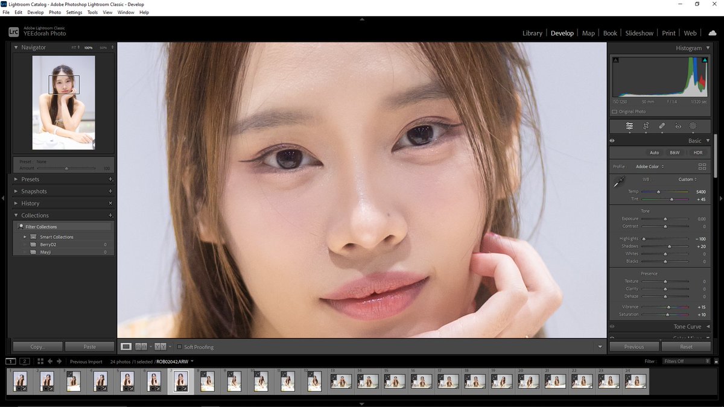Screen dimensions: 724x407
Task: Select the Red Eye correction tool
Action: (678, 126)
